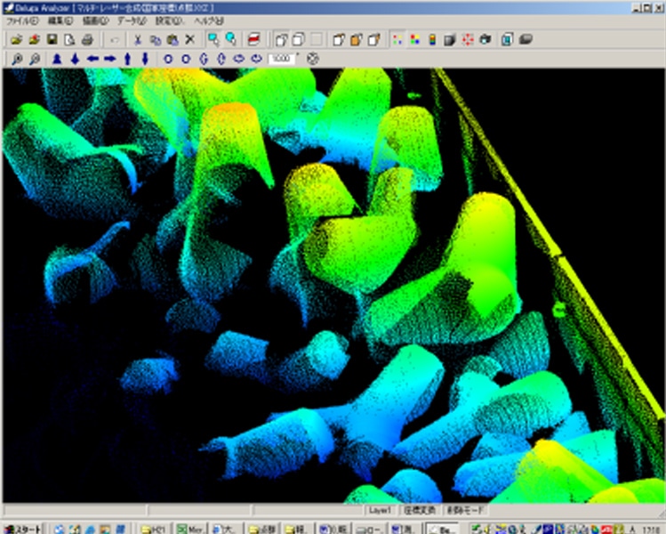This screenshot has height=534, width=666.
Task: Toggle large colored points display mode
Action: point(415,40)
